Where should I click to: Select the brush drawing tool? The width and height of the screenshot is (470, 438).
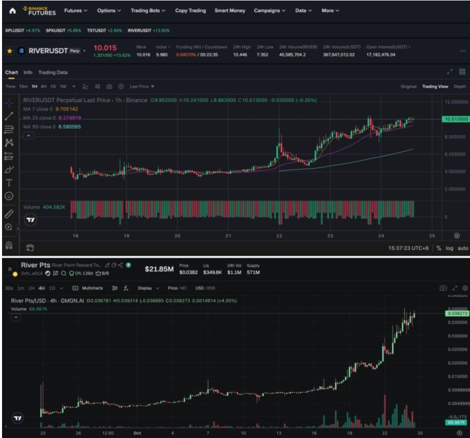(9, 169)
